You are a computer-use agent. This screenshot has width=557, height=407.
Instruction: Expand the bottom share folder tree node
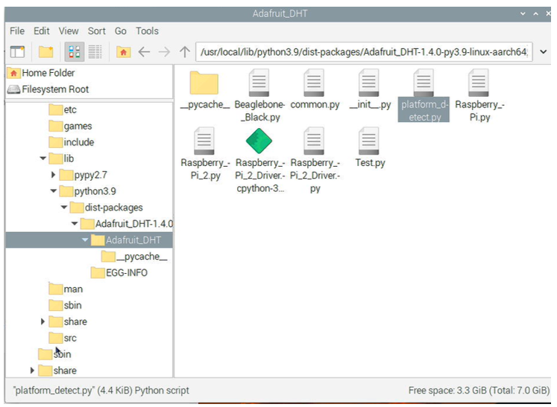32,371
